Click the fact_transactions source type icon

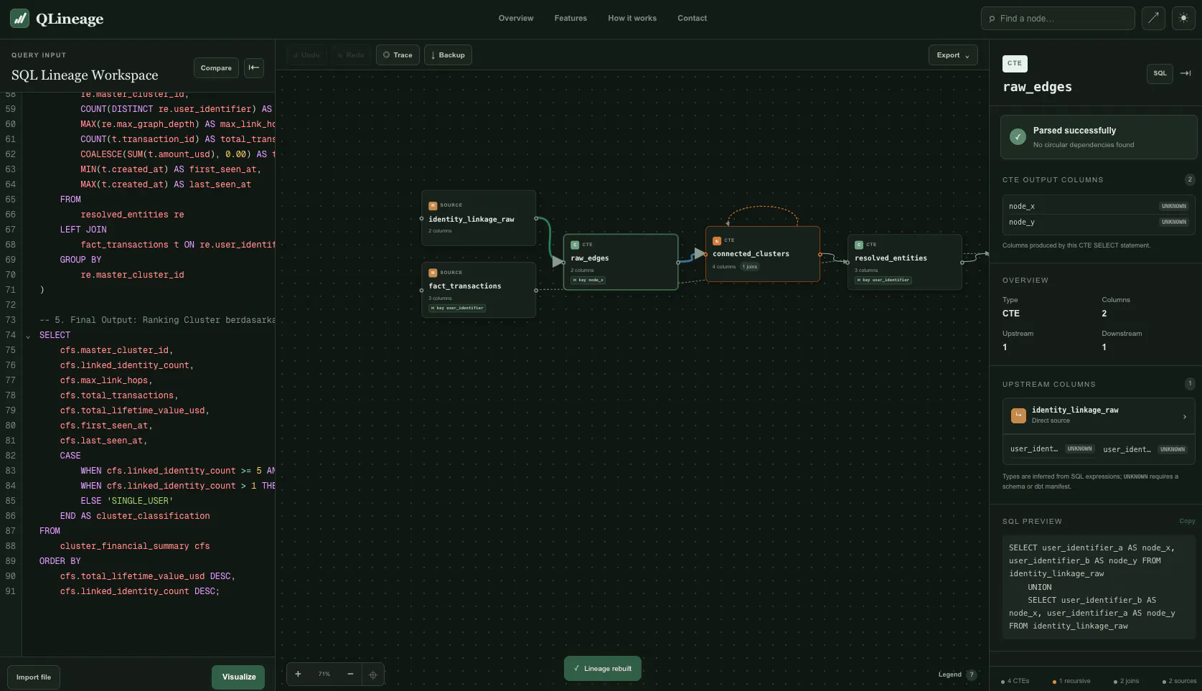point(433,273)
